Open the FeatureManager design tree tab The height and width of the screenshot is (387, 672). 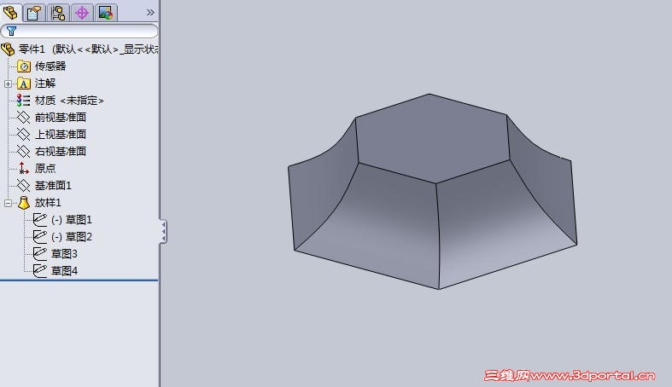(x=10, y=13)
